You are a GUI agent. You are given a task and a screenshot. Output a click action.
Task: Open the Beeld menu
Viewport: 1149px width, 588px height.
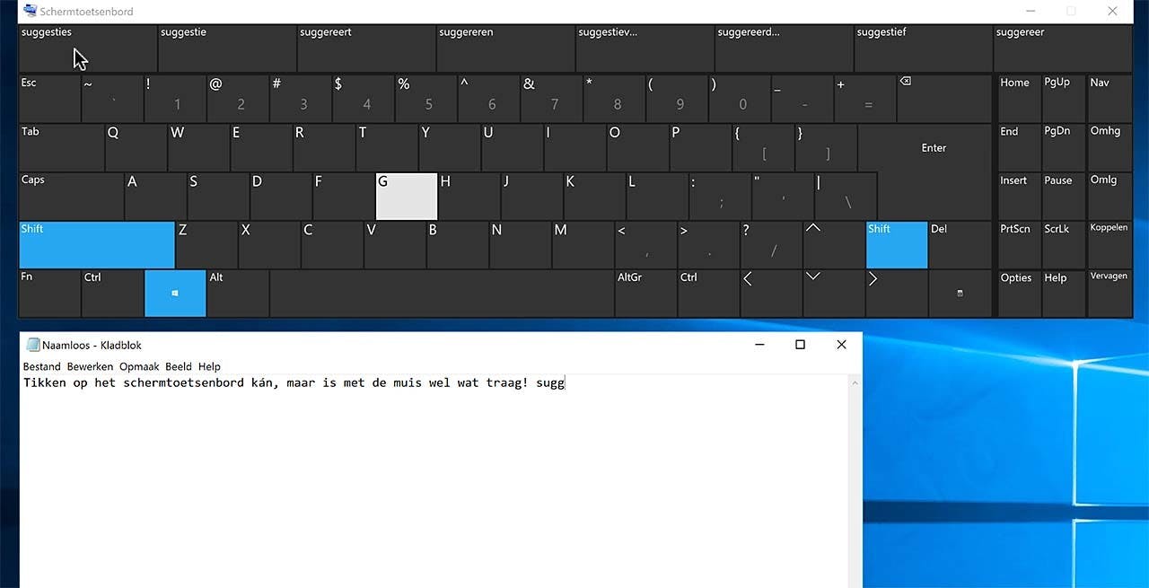click(180, 366)
